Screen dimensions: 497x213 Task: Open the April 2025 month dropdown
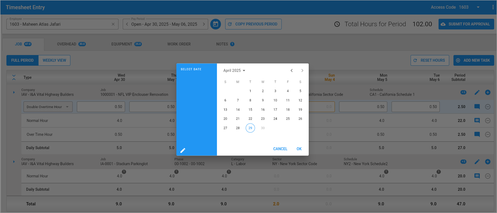click(234, 70)
